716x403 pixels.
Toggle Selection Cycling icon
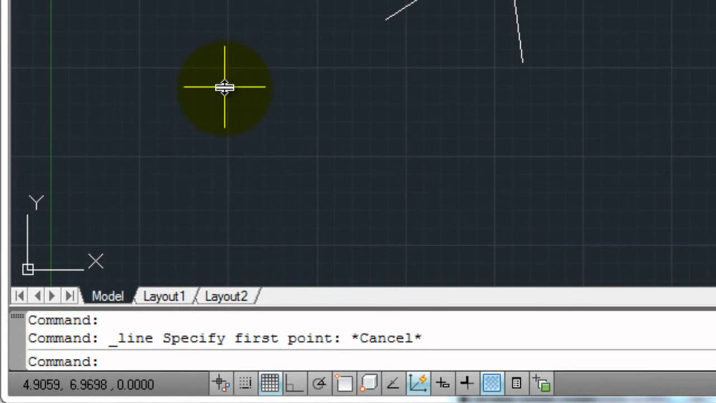click(x=541, y=383)
